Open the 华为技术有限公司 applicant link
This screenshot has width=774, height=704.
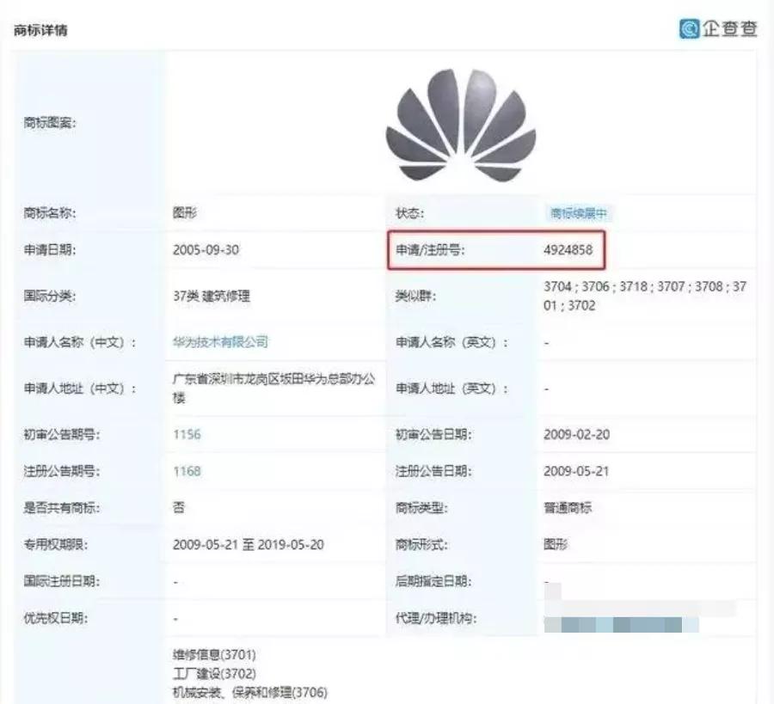coord(220,342)
